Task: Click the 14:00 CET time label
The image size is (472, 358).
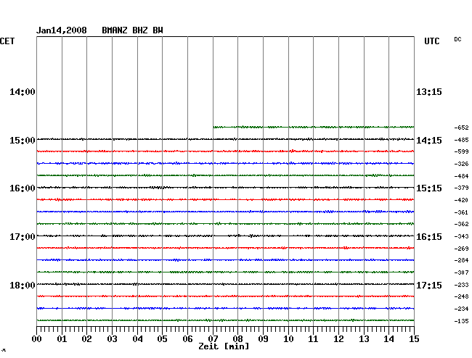Action: tap(23, 92)
